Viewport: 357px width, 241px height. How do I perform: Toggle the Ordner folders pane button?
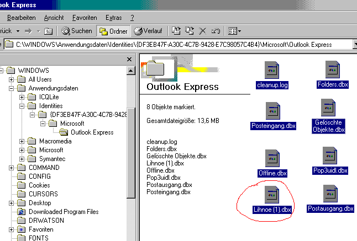[x=113, y=31]
